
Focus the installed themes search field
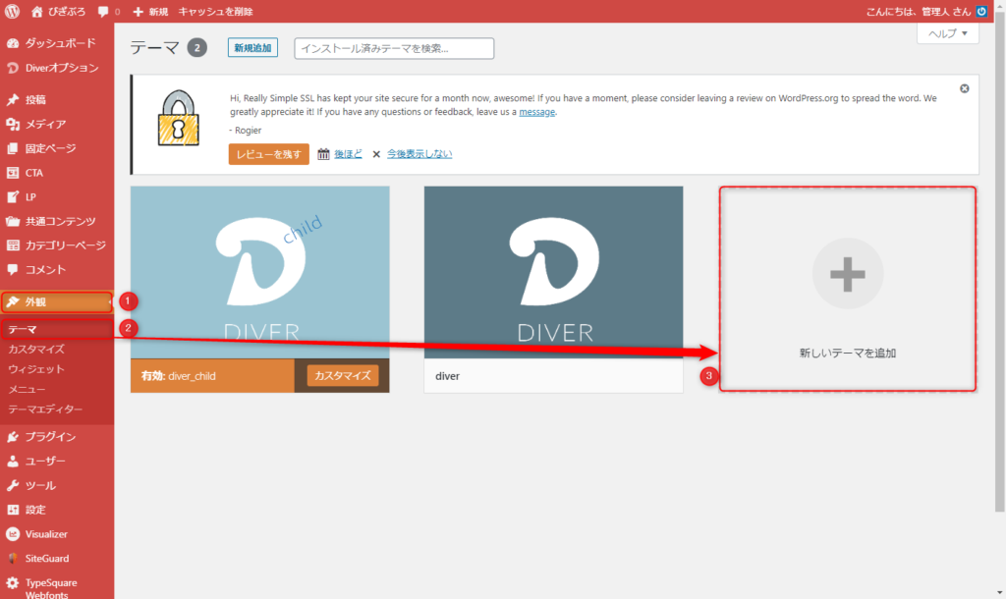coord(394,48)
